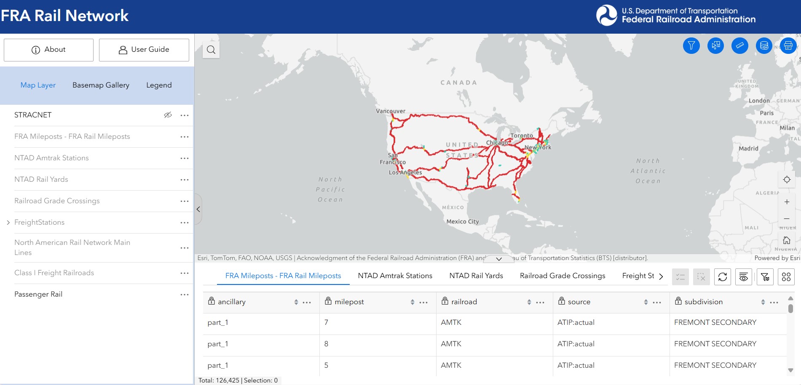Open the measurement tool
The width and height of the screenshot is (801, 385).
[740, 45]
